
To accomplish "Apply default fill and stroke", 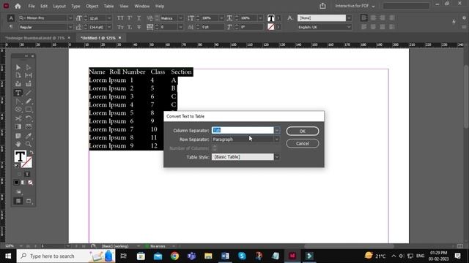I will [x=16, y=166].
